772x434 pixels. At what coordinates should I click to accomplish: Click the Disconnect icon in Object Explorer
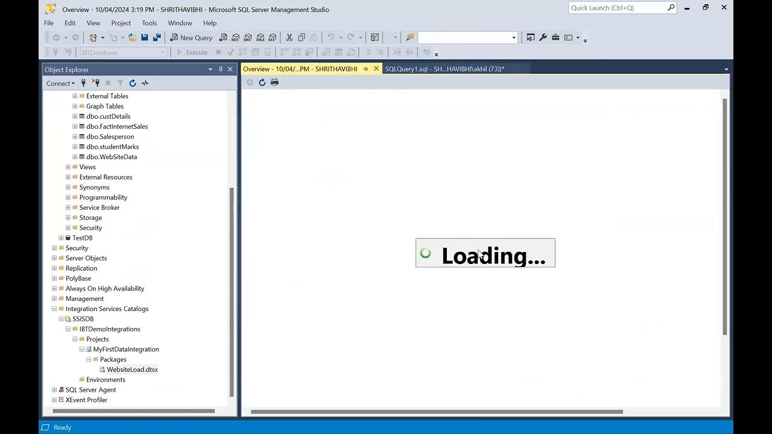click(x=96, y=83)
